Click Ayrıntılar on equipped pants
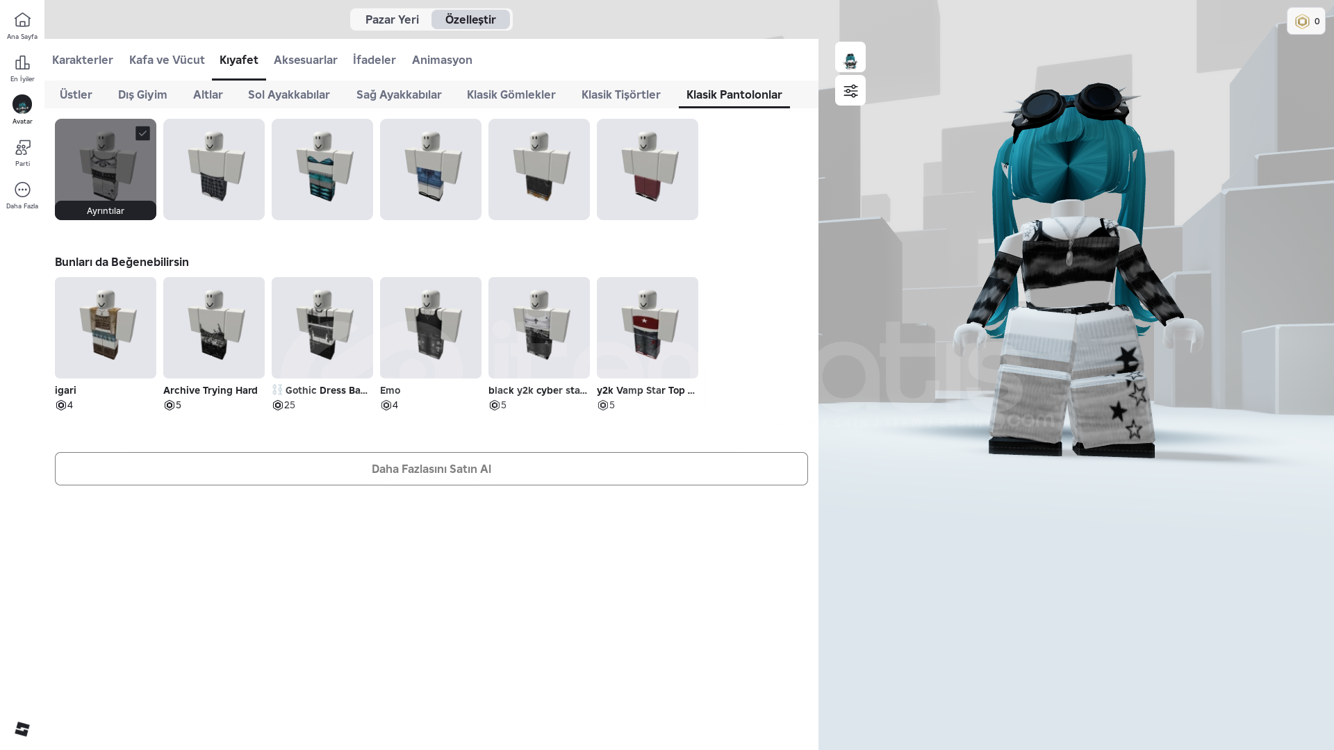Screen dimensions: 1334x750 click(x=106, y=210)
